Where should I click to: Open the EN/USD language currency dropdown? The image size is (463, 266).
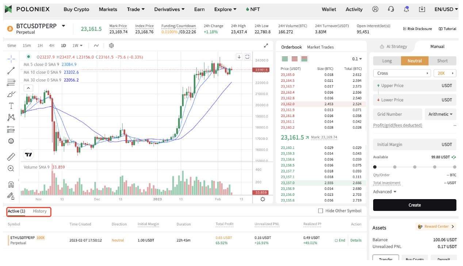(x=446, y=9)
